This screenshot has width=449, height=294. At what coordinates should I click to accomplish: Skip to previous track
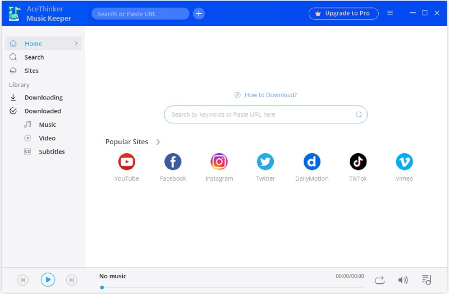point(23,279)
